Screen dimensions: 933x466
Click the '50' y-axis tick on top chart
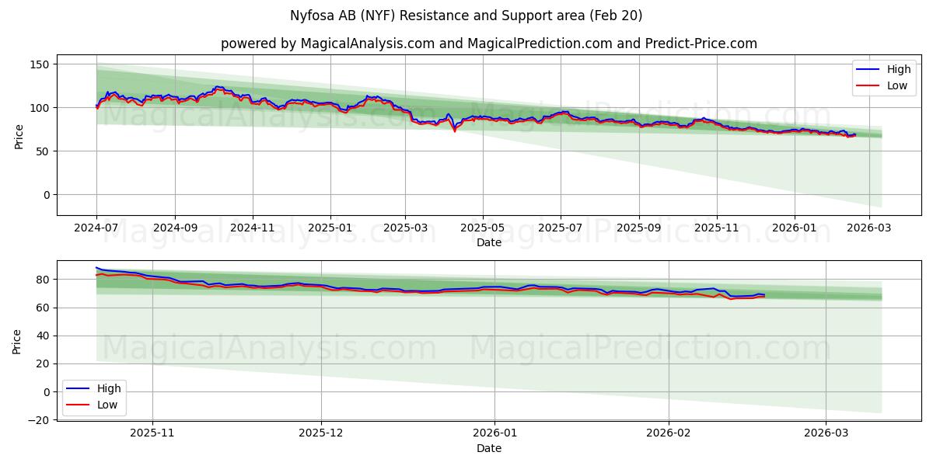(x=44, y=151)
